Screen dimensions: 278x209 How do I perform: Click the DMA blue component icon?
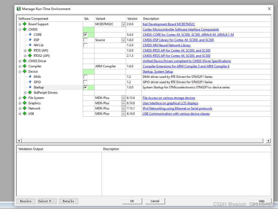(30, 77)
